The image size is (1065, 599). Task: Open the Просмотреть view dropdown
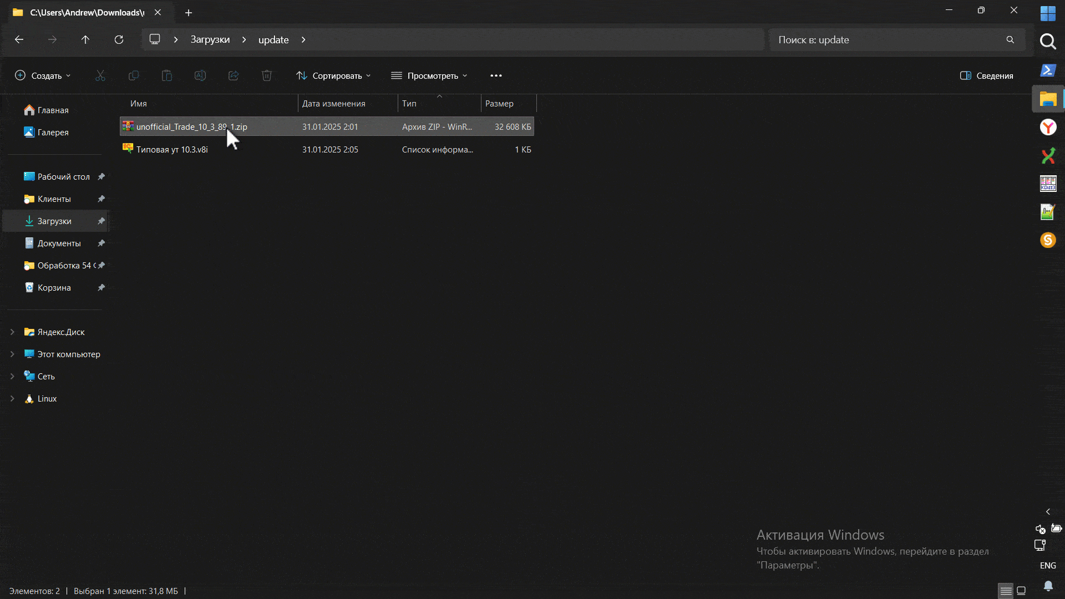pos(429,76)
